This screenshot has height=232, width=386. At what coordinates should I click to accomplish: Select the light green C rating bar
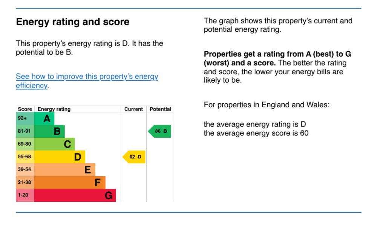[x=55, y=144]
